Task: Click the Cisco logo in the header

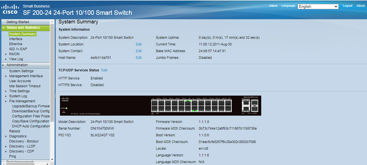Action: coord(10,8)
